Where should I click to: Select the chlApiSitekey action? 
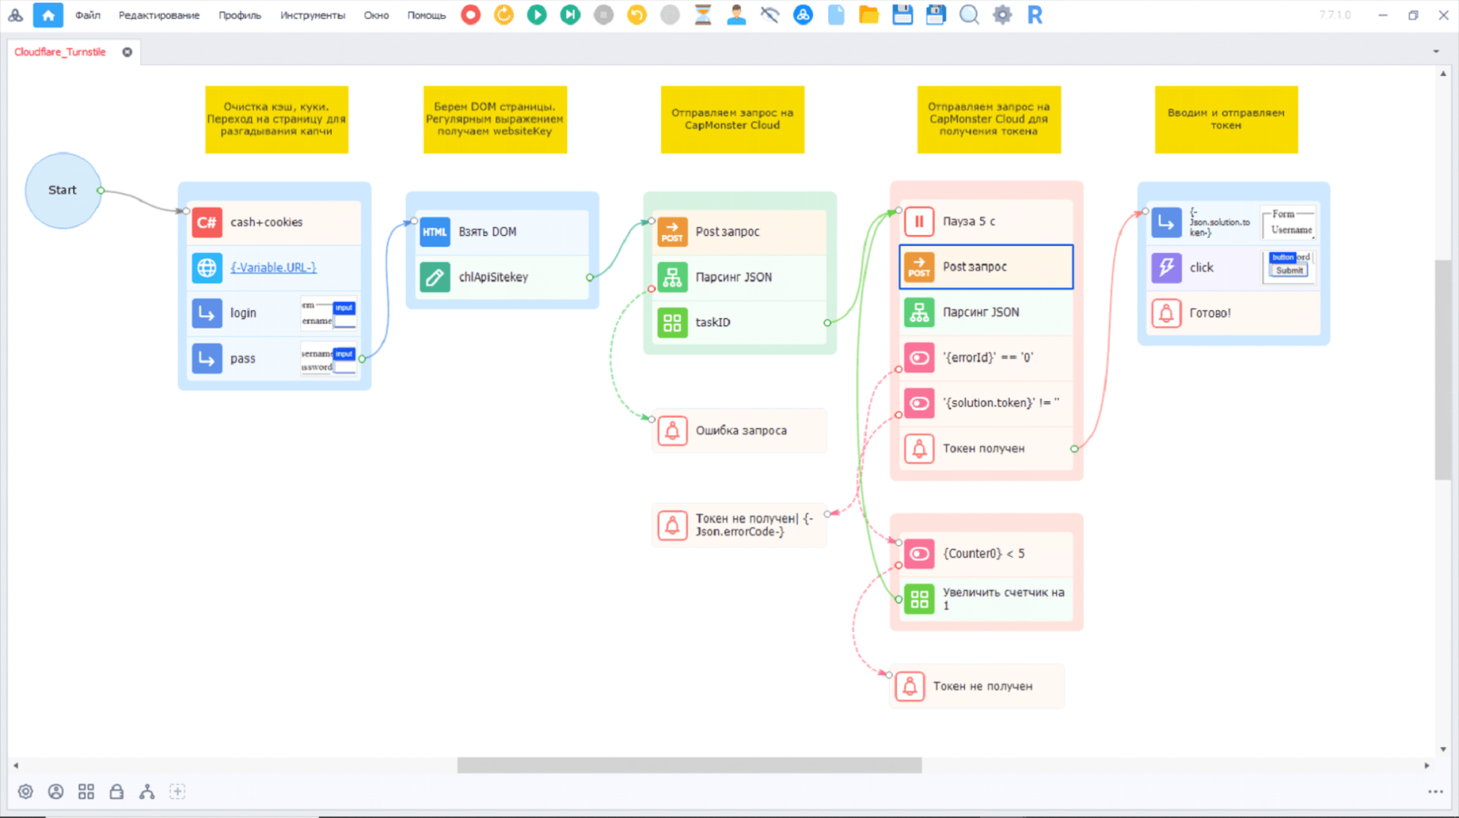502,277
